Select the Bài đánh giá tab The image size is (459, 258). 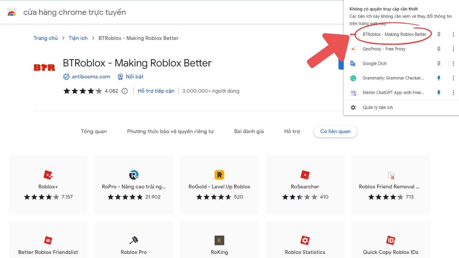pyautogui.click(x=249, y=131)
